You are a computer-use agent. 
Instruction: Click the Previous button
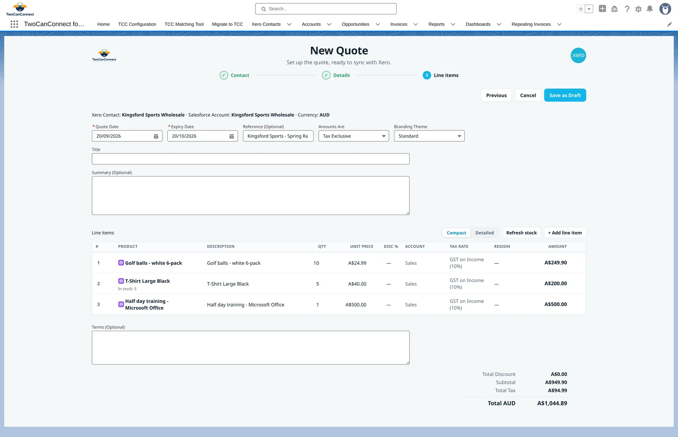coord(496,95)
